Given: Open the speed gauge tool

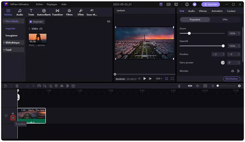Looking at the screenshot, I should [39, 86].
